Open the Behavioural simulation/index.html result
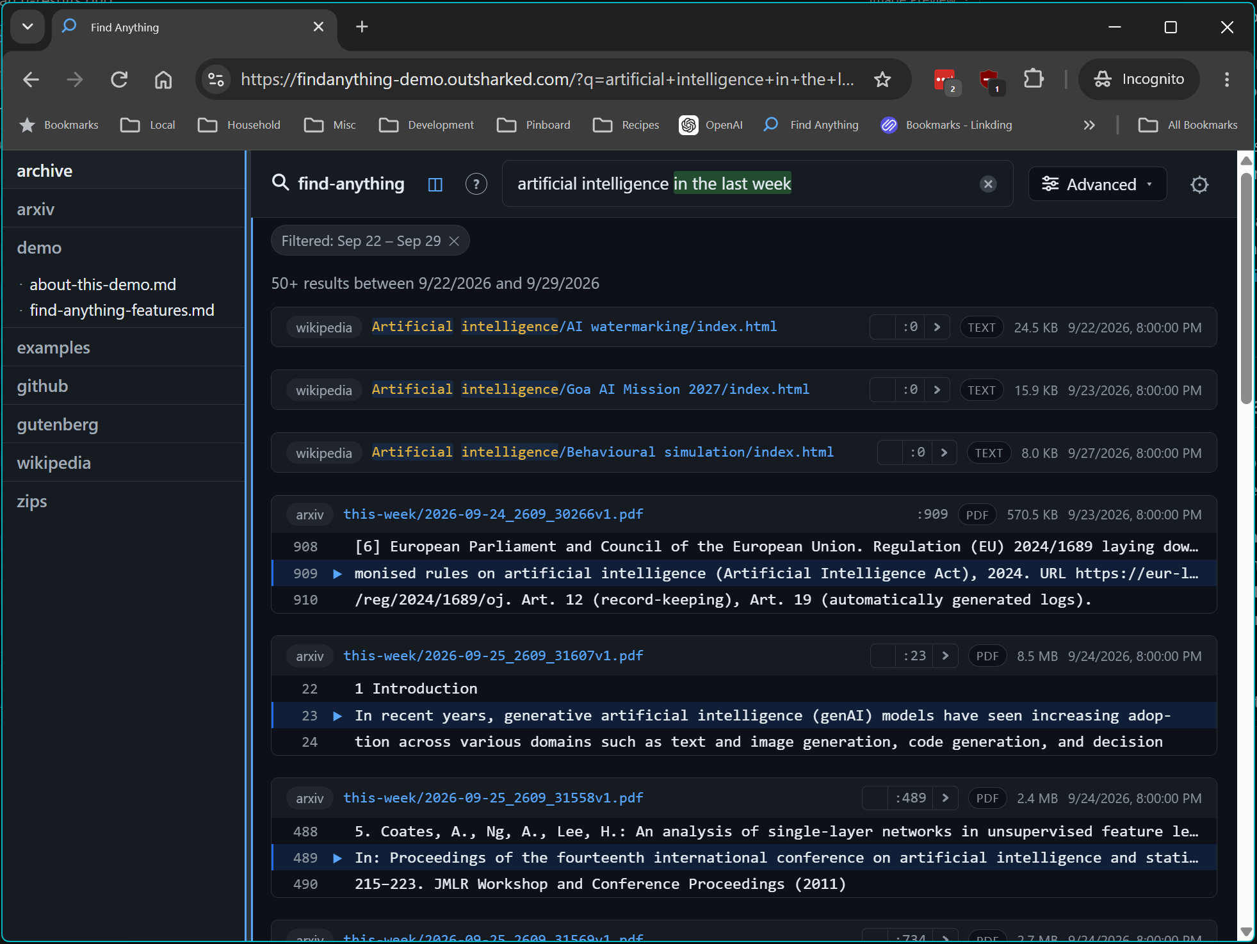Viewport: 1257px width, 944px height. 603,452
